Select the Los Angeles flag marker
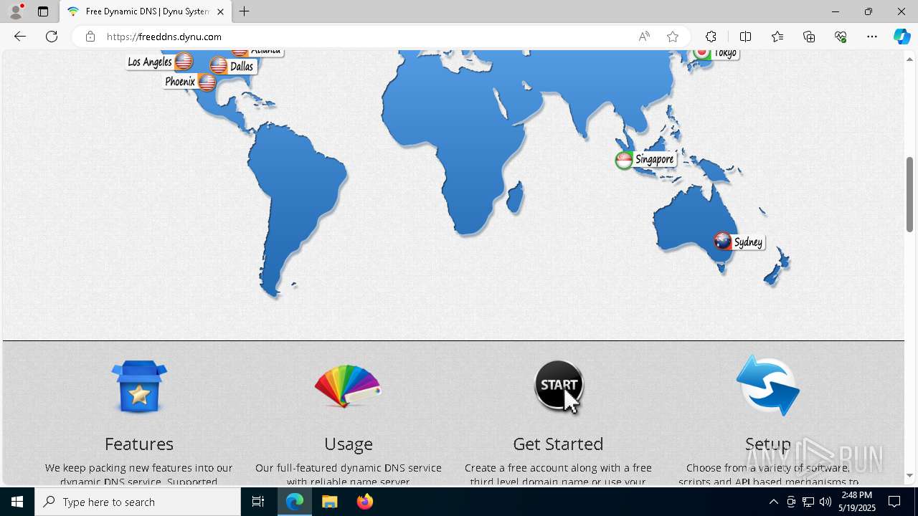This screenshot has height=516, width=918. (x=184, y=62)
